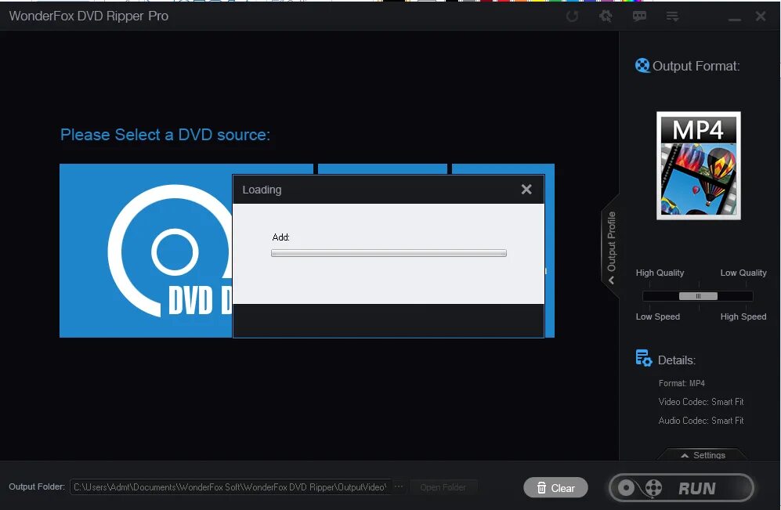The image size is (781, 510).
Task: Click the refresh/update icon in title bar
Action: coord(572,16)
